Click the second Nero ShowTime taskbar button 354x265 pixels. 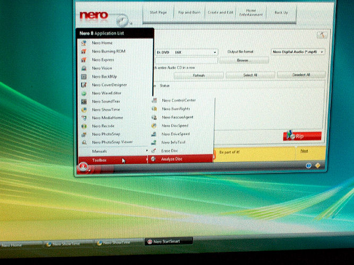[x=118, y=243]
